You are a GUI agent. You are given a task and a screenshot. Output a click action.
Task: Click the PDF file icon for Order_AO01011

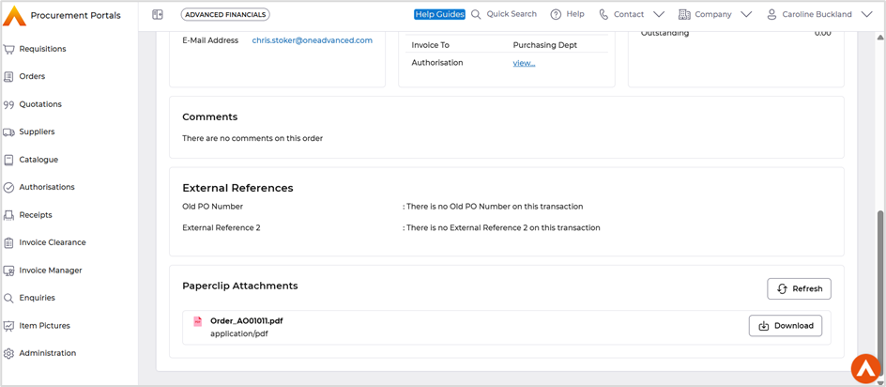(x=198, y=321)
